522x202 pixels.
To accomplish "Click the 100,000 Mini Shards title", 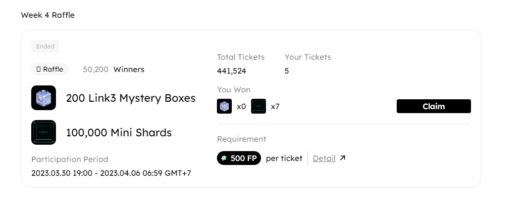I will point(119,132).
